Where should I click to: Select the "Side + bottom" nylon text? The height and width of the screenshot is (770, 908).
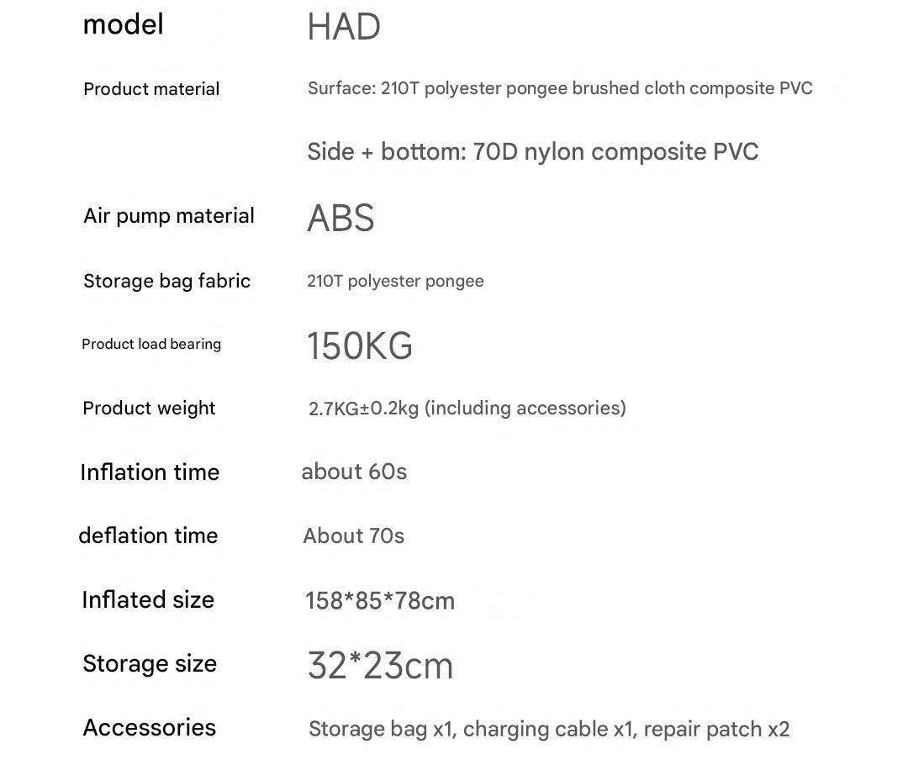(x=532, y=152)
